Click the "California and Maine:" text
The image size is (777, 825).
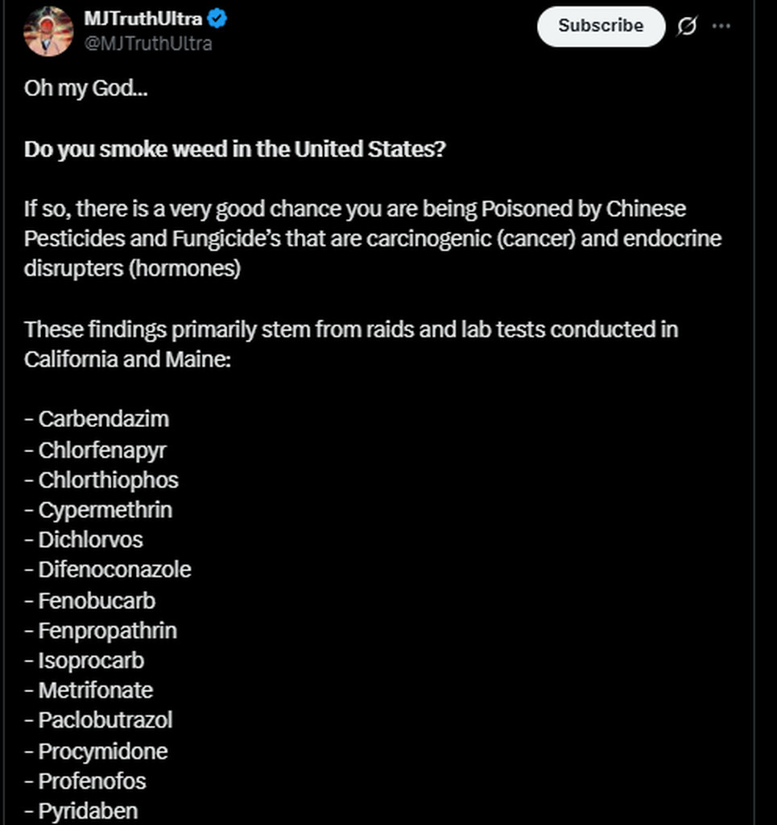(x=127, y=359)
